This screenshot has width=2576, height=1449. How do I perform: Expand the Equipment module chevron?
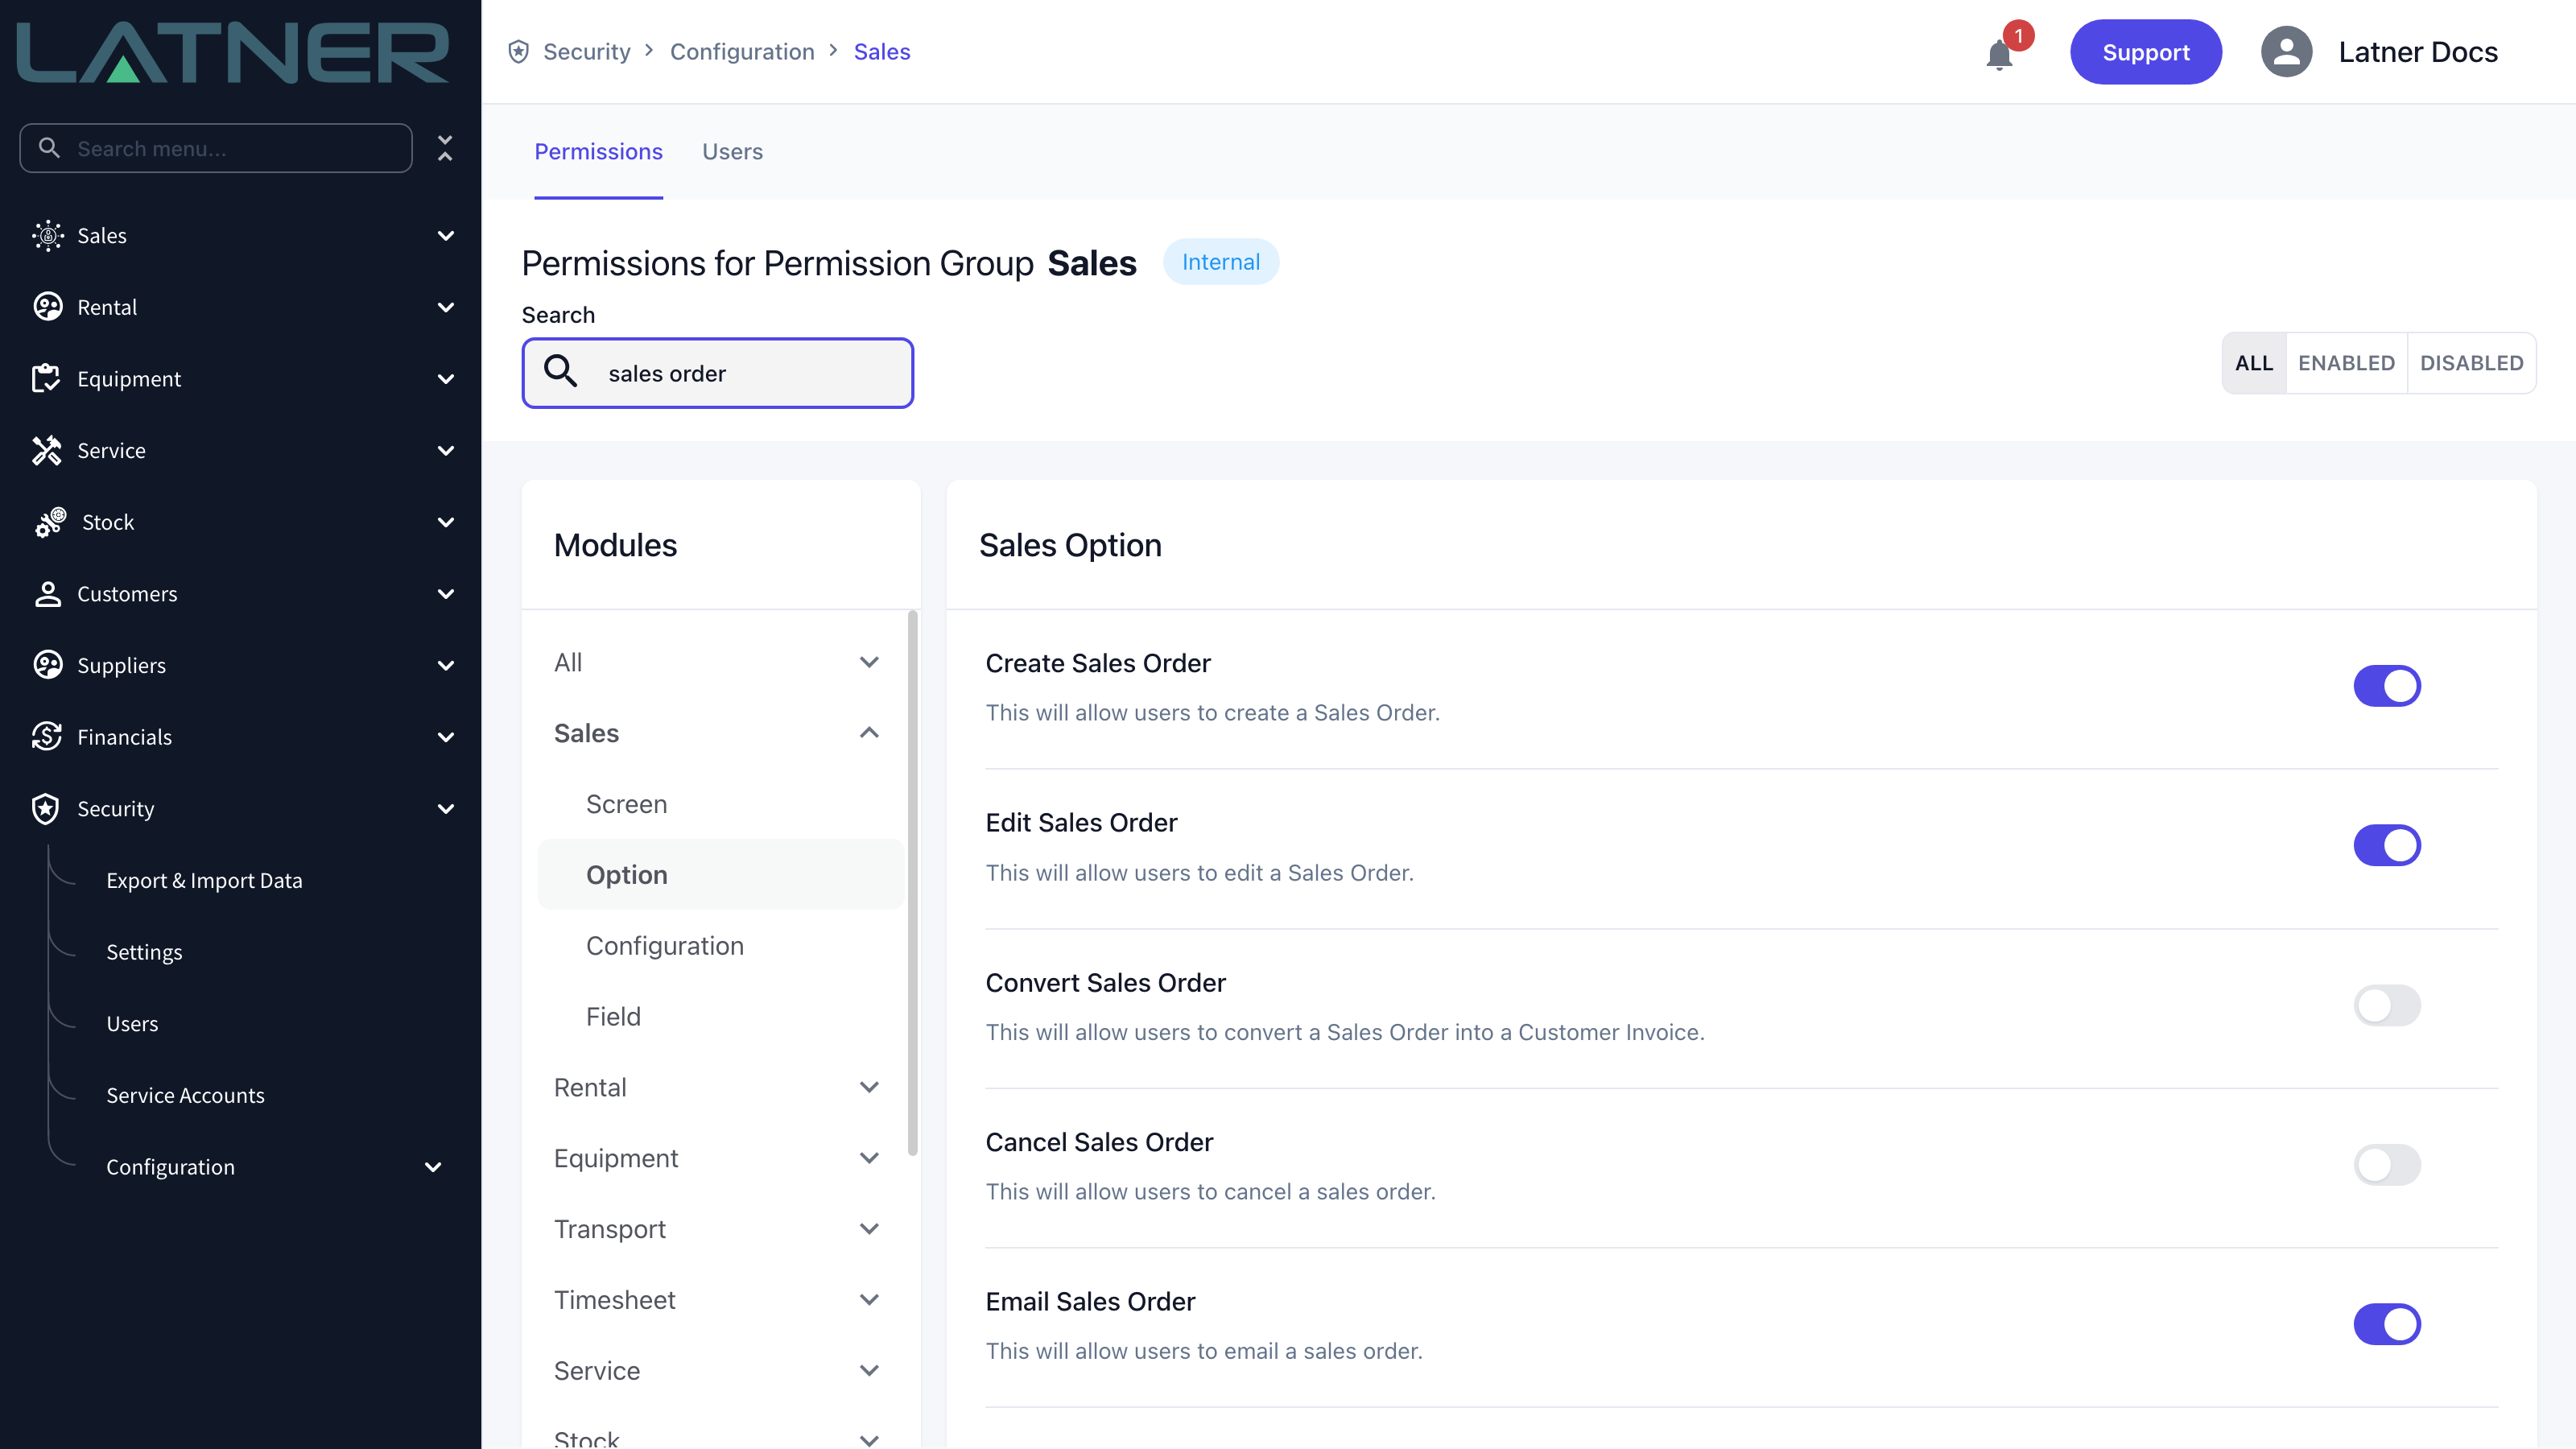(869, 1158)
